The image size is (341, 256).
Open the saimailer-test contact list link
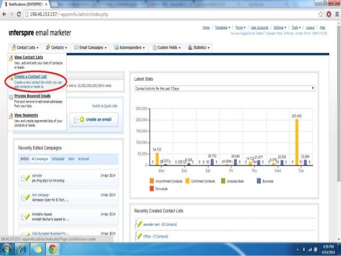click(160, 224)
